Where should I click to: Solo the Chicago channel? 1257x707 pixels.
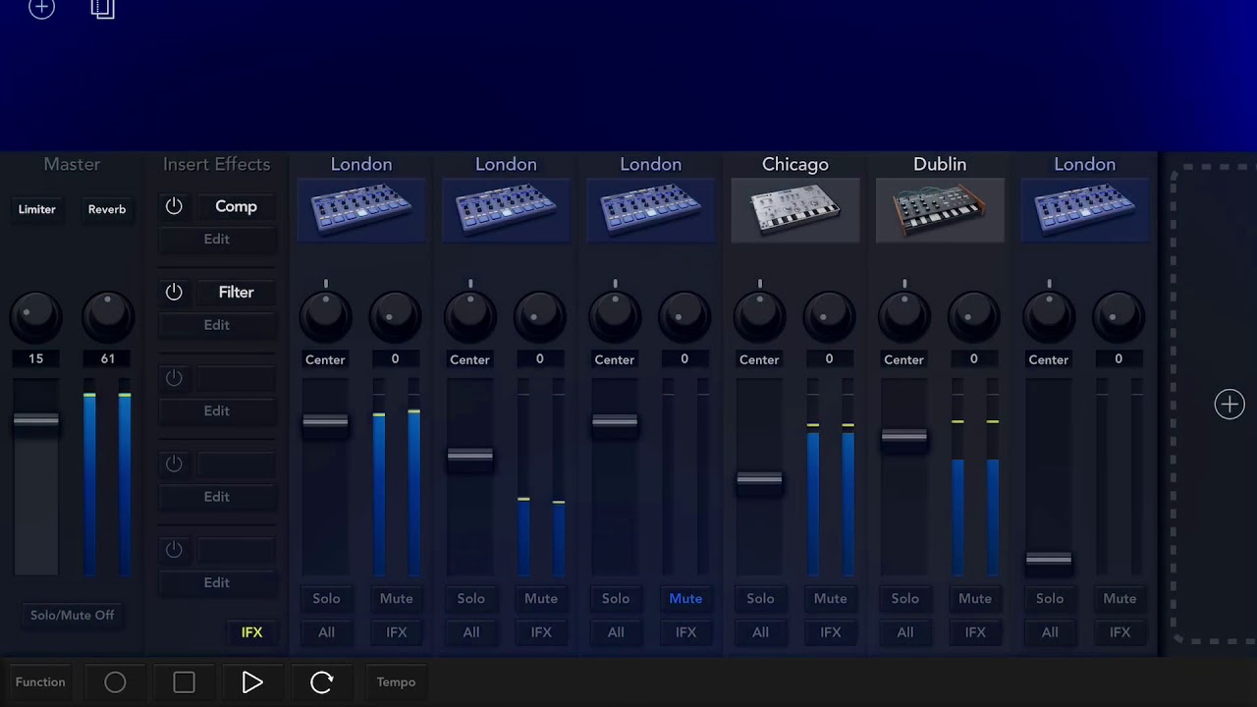click(x=760, y=598)
